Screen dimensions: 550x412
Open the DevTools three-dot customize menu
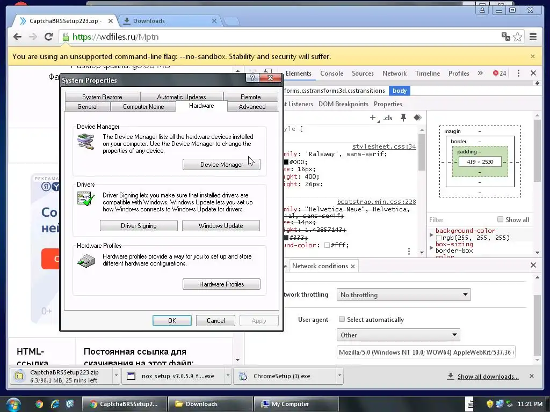pos(518,73)
